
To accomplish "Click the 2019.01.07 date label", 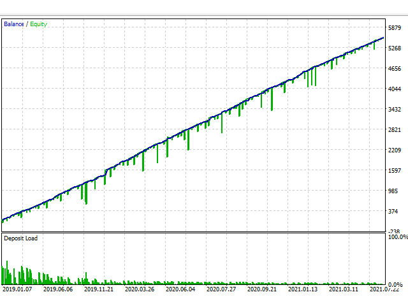I will (x=17, y=289).
